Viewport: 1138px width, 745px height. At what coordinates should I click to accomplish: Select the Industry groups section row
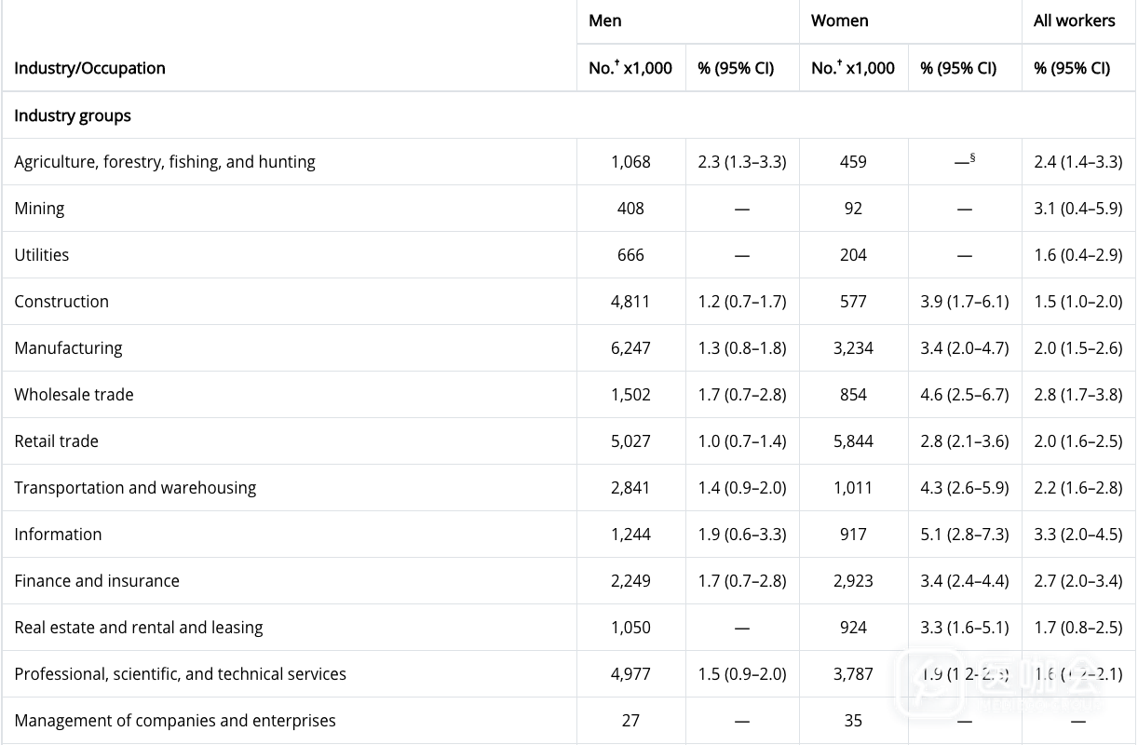click(73, 115)
